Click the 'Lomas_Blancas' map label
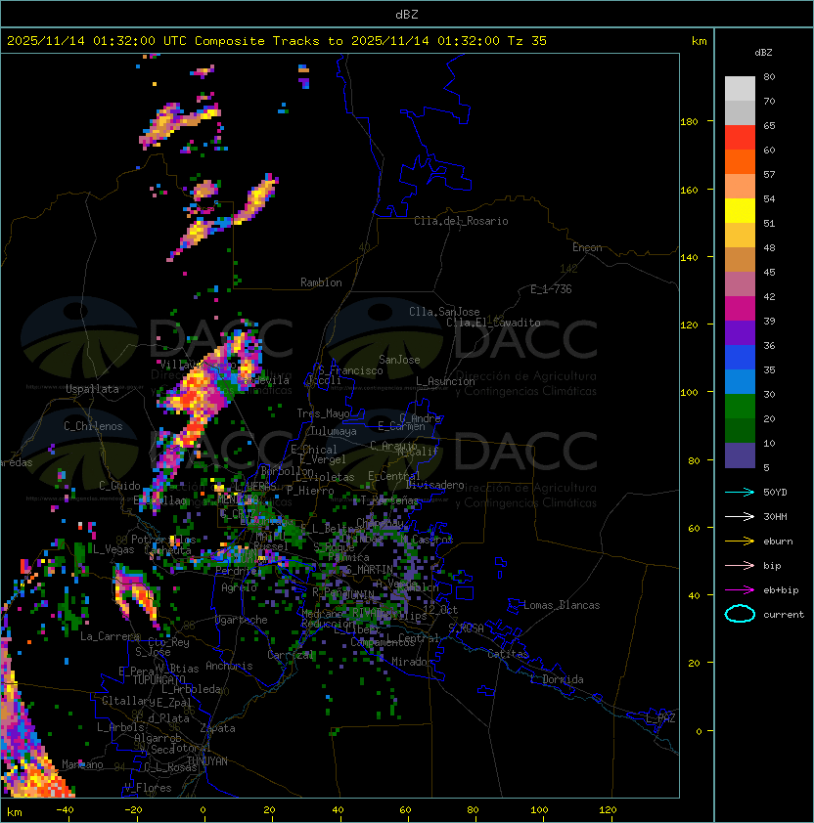 point(562,605)
